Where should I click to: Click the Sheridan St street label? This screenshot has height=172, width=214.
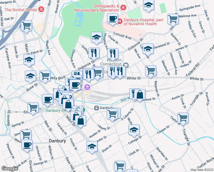[x=162, y=154]
